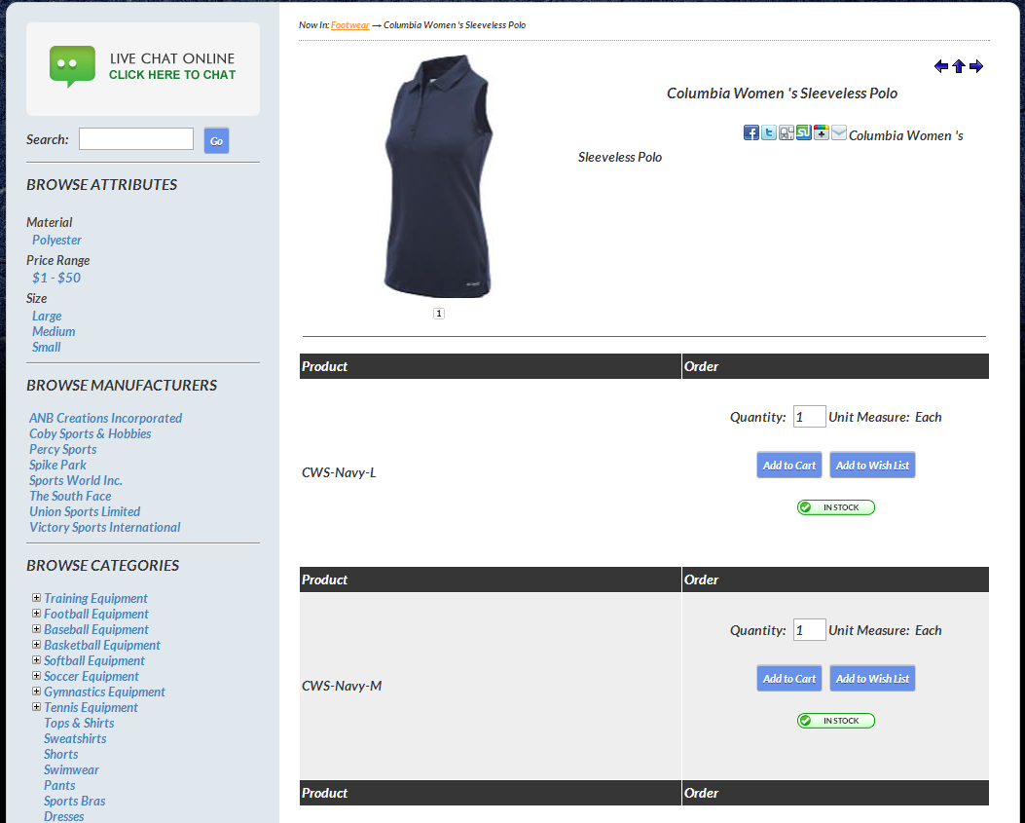Email this product using envelope icon
Screen dimensions: 1025x823
[x=839, y=132]
